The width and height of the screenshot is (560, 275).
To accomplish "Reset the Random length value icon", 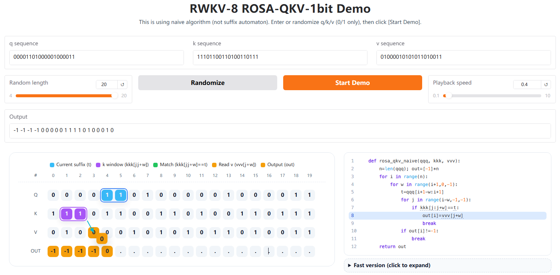I will (122, 85).
